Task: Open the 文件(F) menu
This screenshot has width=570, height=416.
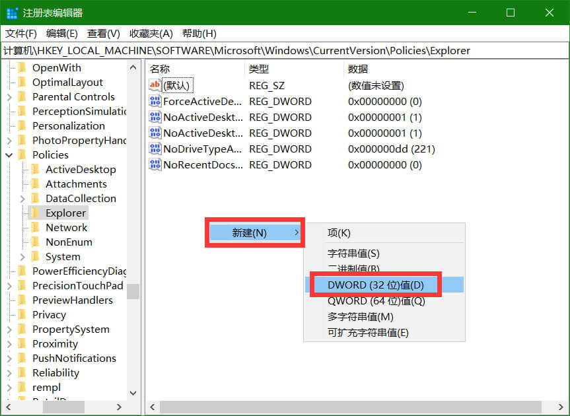Action: point(21,34)
